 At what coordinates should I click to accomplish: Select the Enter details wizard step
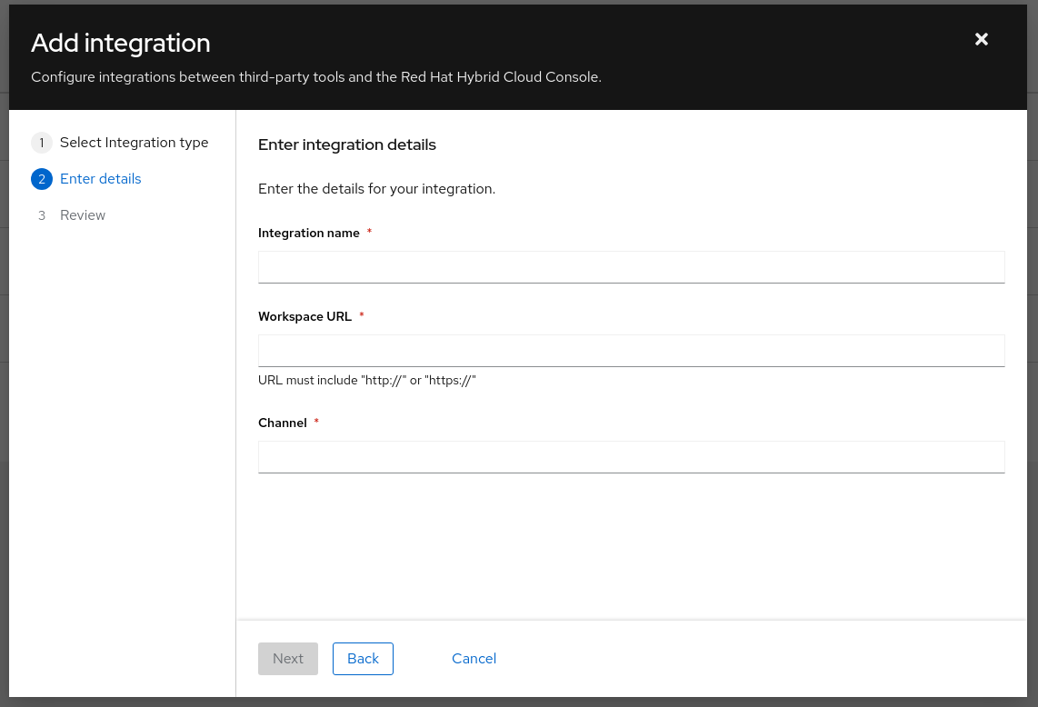(100, 179)
